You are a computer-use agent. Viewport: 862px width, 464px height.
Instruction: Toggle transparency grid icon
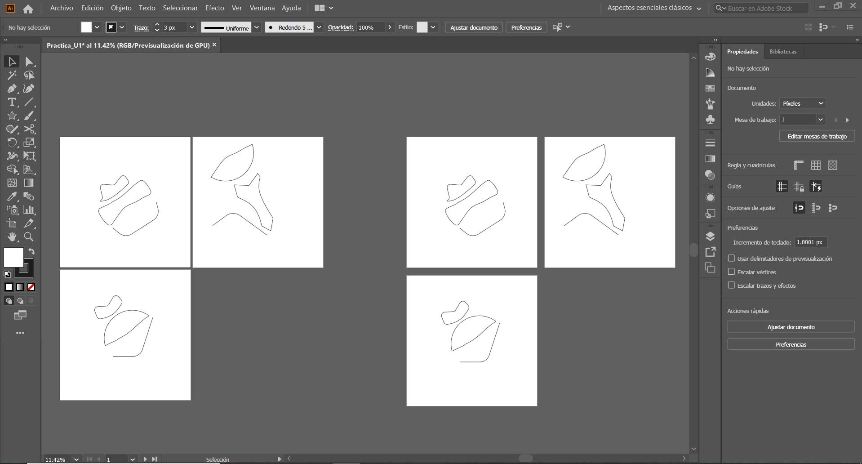tap(832, 165)
